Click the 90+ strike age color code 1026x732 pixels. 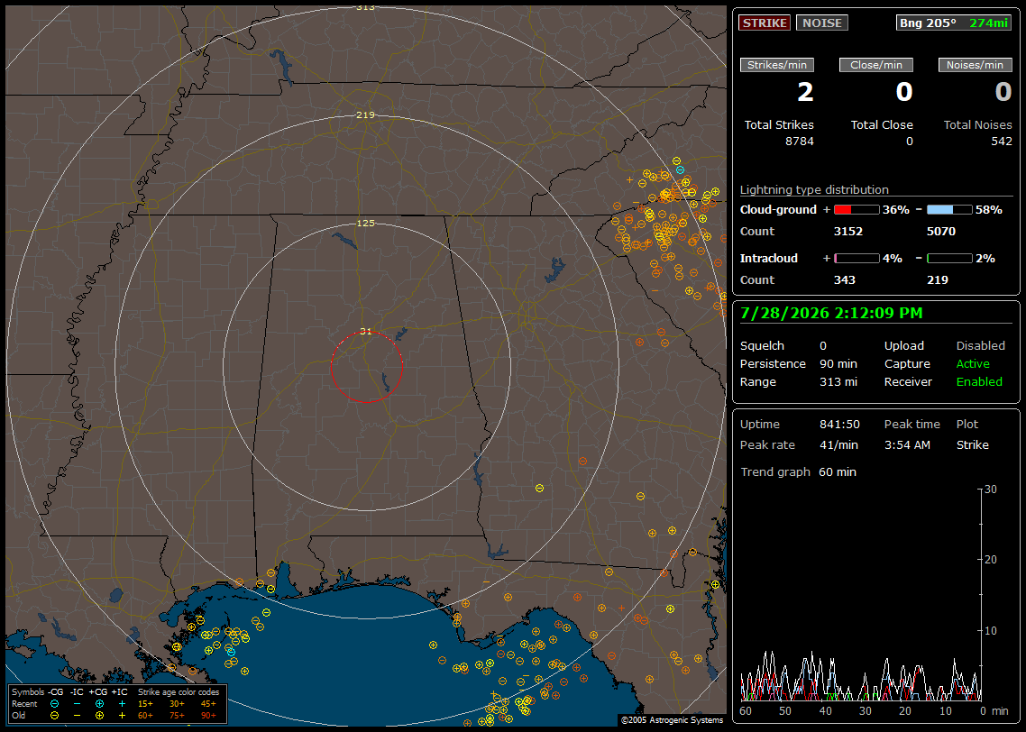tap(208, 716)
